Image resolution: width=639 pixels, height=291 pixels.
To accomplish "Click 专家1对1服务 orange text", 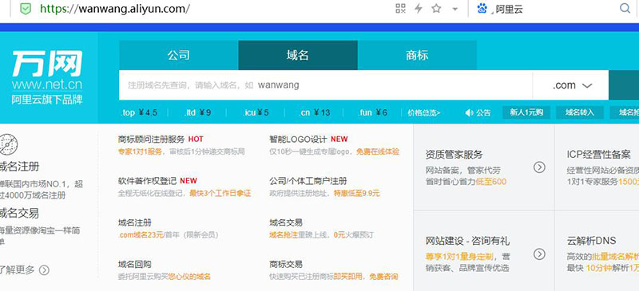I will pyautogui.click(x=140, y=151).
